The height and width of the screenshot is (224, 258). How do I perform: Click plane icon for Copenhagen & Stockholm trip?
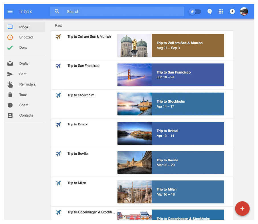pyautogui.click(x=58, y=212)
